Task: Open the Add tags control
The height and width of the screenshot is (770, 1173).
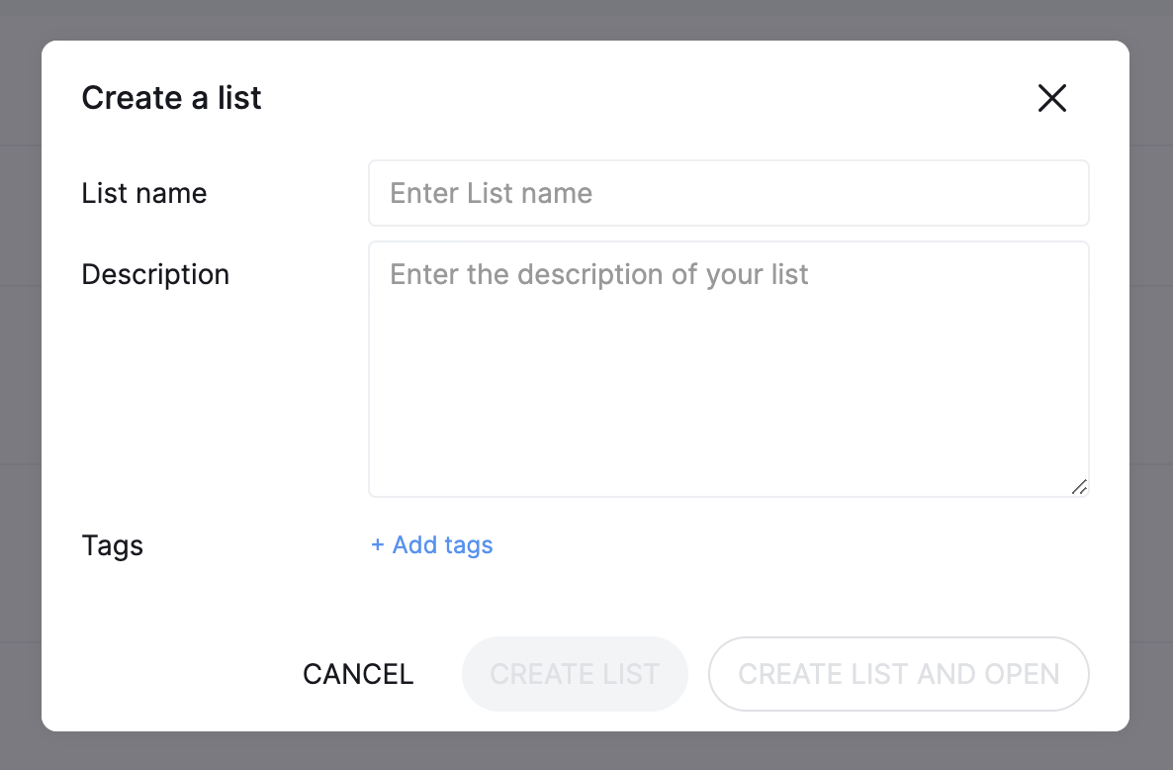Action: pos(431,545)
